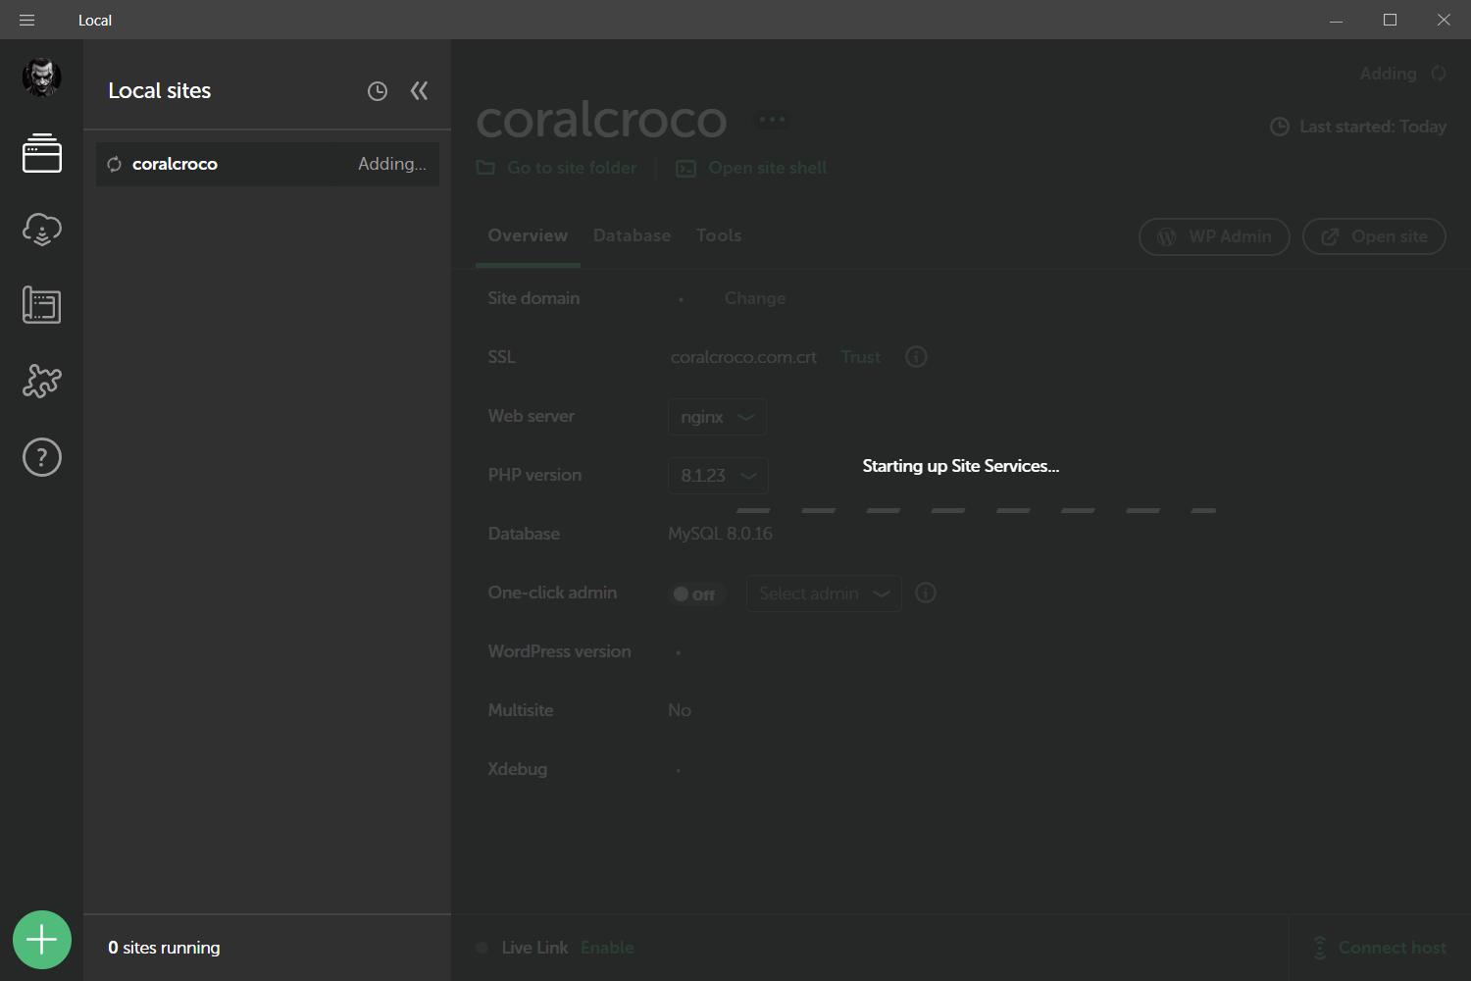Click the 0 sites running status text

click(x=164, y=948)
